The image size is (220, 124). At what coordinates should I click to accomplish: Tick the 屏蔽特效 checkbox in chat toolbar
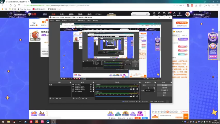tap(182, 112)
